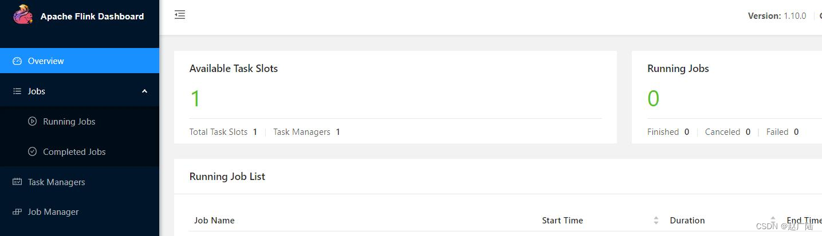
Task: Collapse the Jobs submenu chevron
Action: (144, 91)
